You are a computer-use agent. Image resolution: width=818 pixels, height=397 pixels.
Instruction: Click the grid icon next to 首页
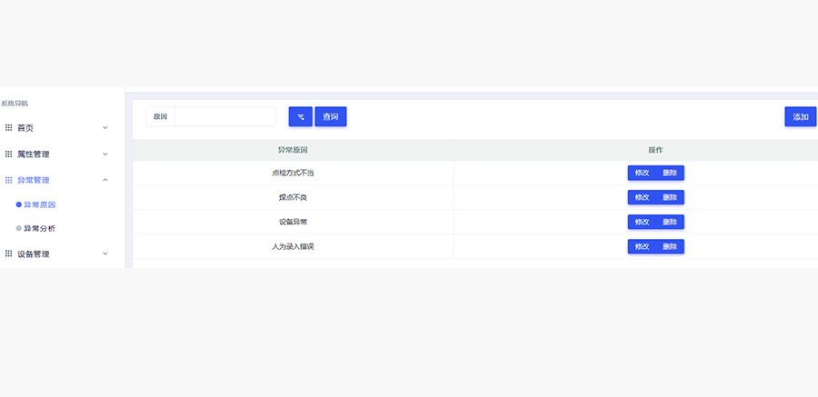9,128
